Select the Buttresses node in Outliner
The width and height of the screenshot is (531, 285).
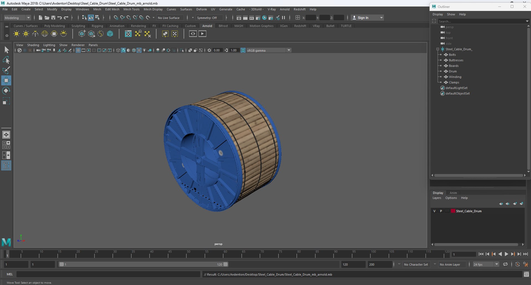(x=456, y=60)
